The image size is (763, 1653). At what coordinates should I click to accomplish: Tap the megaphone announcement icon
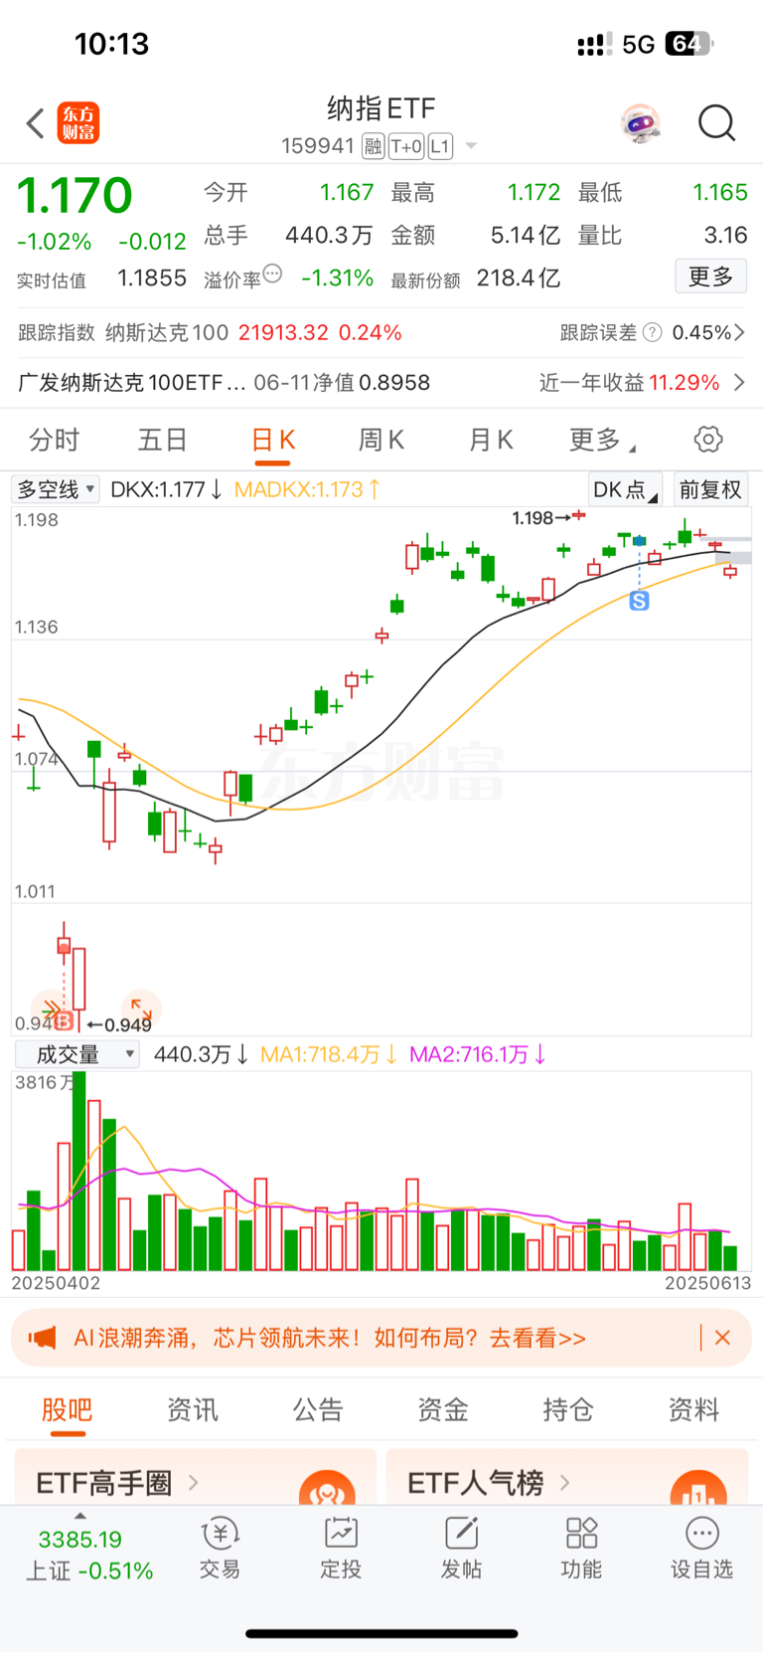pyautogui.click(x=43, y=1338)
